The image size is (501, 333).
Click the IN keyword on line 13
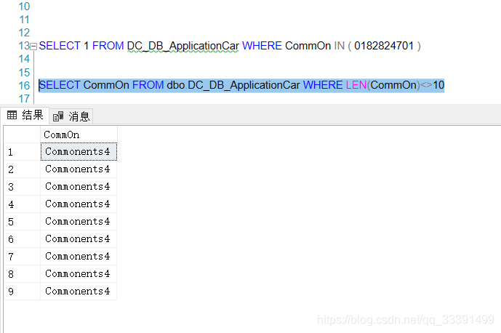(340, 46)
